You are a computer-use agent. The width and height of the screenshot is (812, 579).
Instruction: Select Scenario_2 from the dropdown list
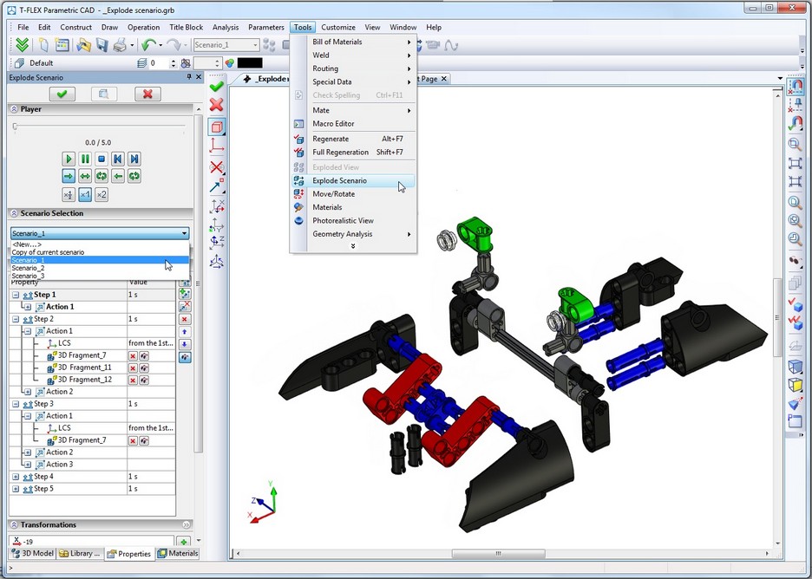[x=28, y=268]
